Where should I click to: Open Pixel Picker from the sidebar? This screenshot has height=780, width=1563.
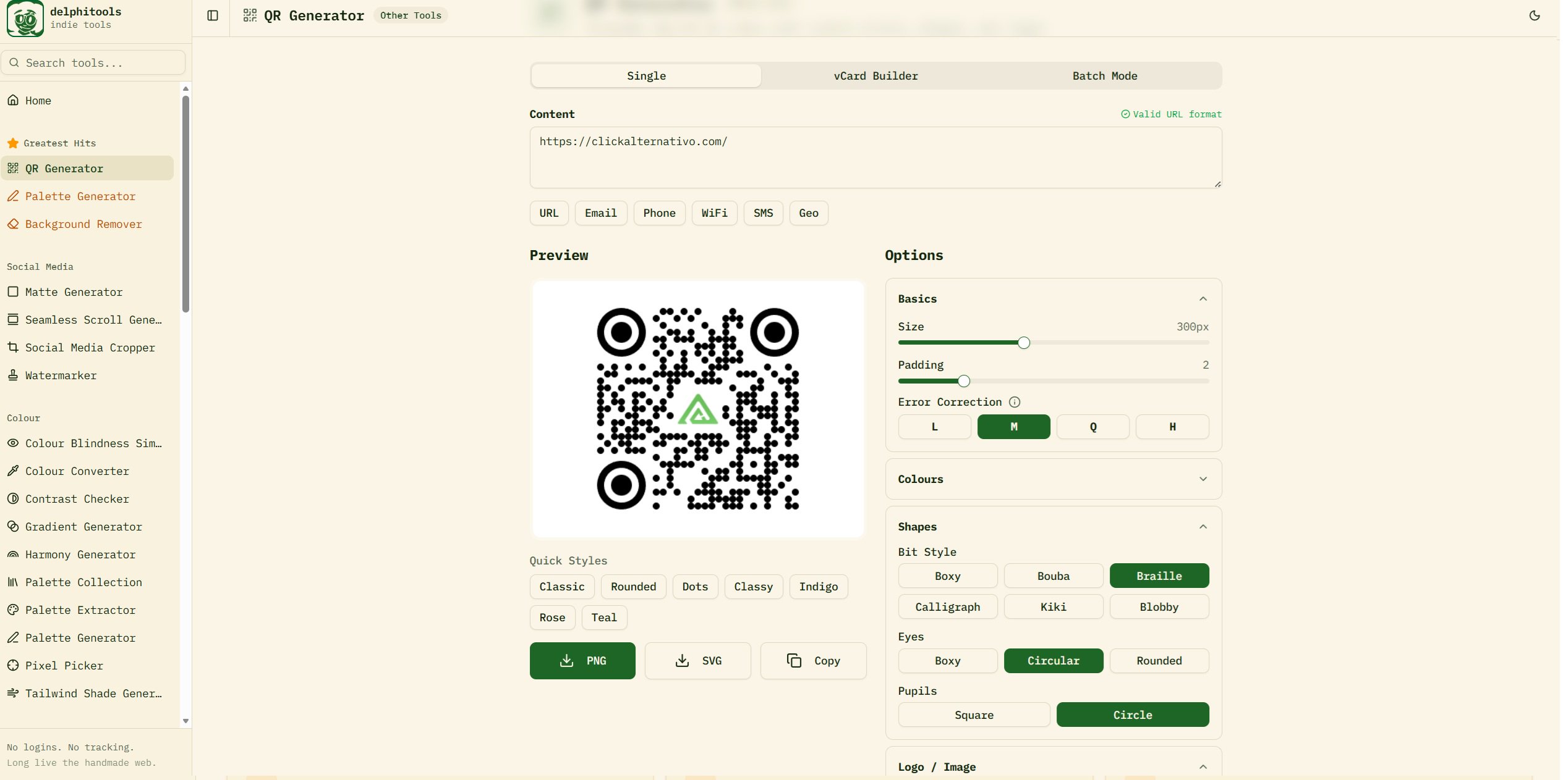click(x=87, y=665)
